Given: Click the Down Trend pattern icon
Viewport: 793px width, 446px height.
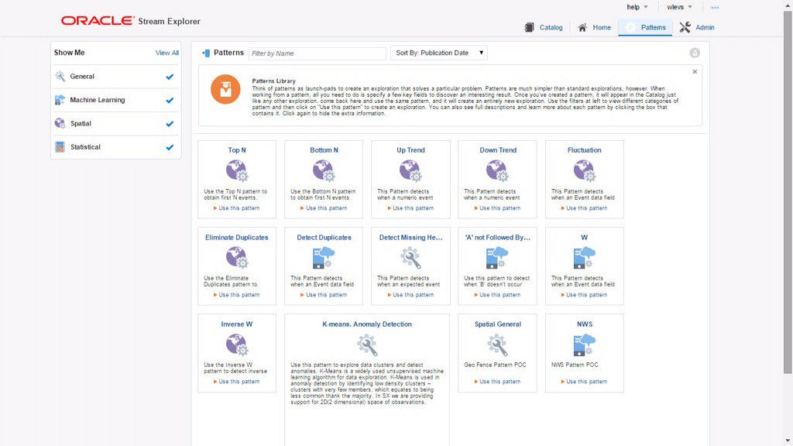Looking at the screenshot, I should (498, 170).
